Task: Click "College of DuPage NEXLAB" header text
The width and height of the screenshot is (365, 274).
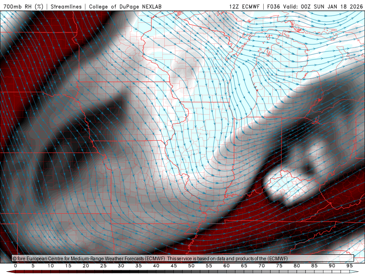Action: tap(125, 6)
